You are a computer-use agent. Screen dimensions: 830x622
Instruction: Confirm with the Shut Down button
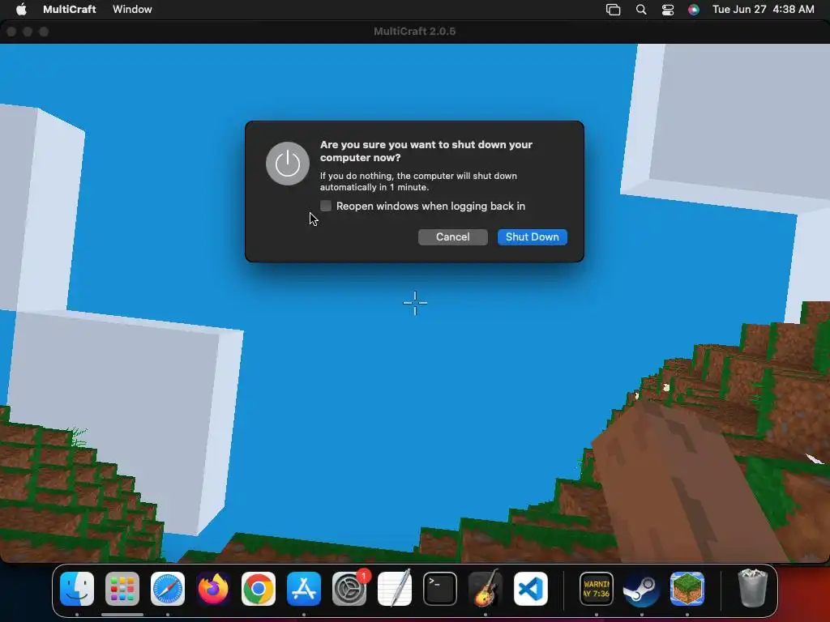click(532, 237)
